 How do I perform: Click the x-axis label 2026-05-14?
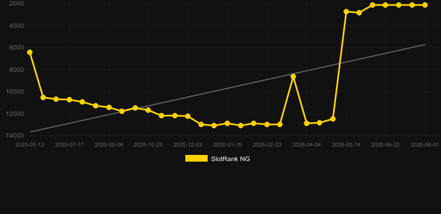coord(346,145)
